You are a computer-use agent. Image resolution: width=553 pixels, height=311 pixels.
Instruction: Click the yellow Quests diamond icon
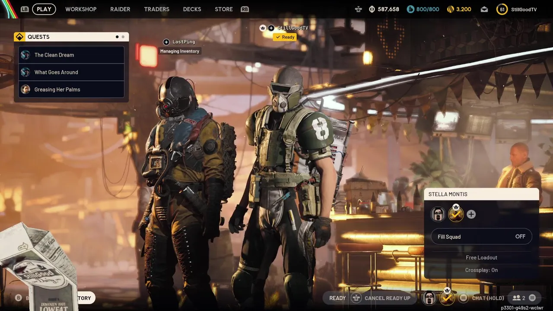coord(19,37)
